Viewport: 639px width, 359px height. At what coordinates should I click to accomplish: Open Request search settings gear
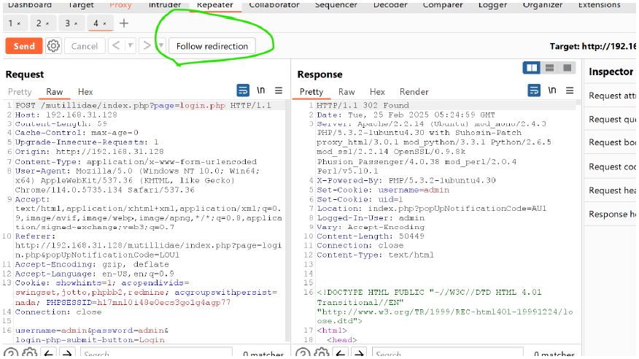(29, 353)
